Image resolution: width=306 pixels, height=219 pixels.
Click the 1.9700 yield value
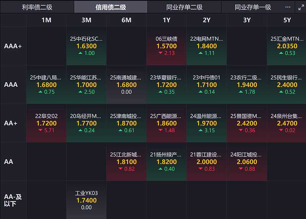tap(207, 123)
